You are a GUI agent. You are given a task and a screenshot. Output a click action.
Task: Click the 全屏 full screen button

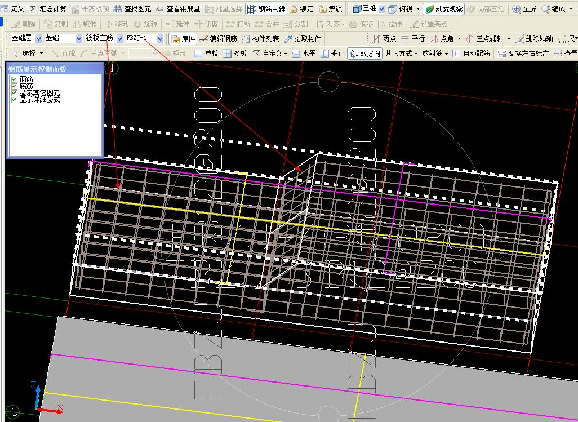coord(524,8)
